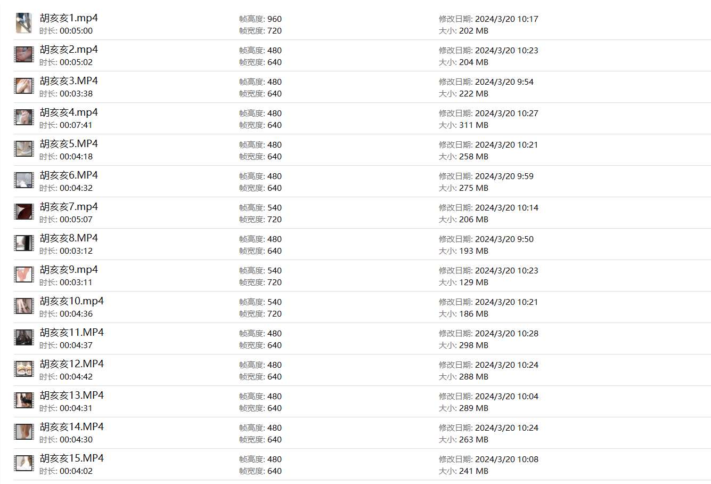
Task: Select the 胡亥亥10.mp4 file name
Action: click(x=71, y=301)
